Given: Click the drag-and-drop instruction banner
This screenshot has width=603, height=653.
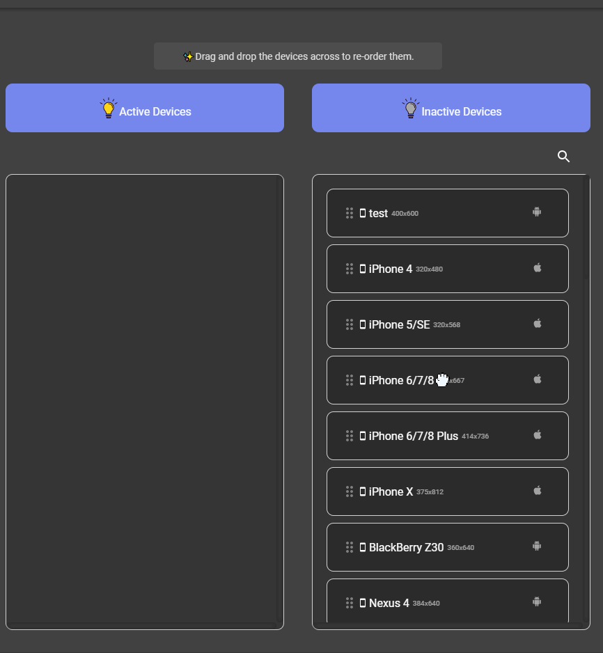Looking at the screenshot, I should [298, 56].
